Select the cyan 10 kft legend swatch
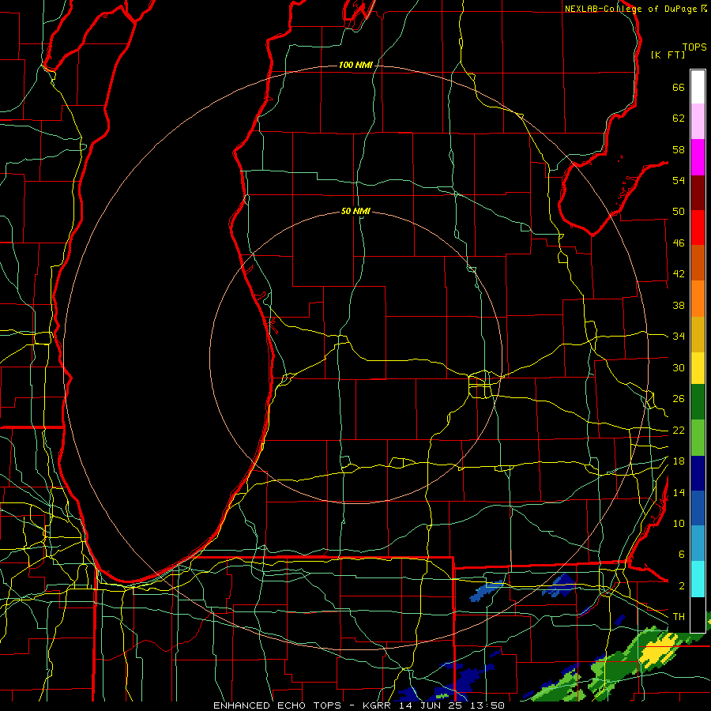 (698, 580)
